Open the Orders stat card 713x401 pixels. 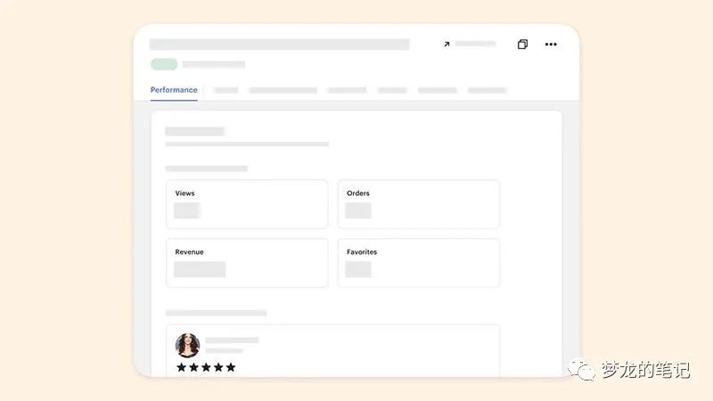418,204
